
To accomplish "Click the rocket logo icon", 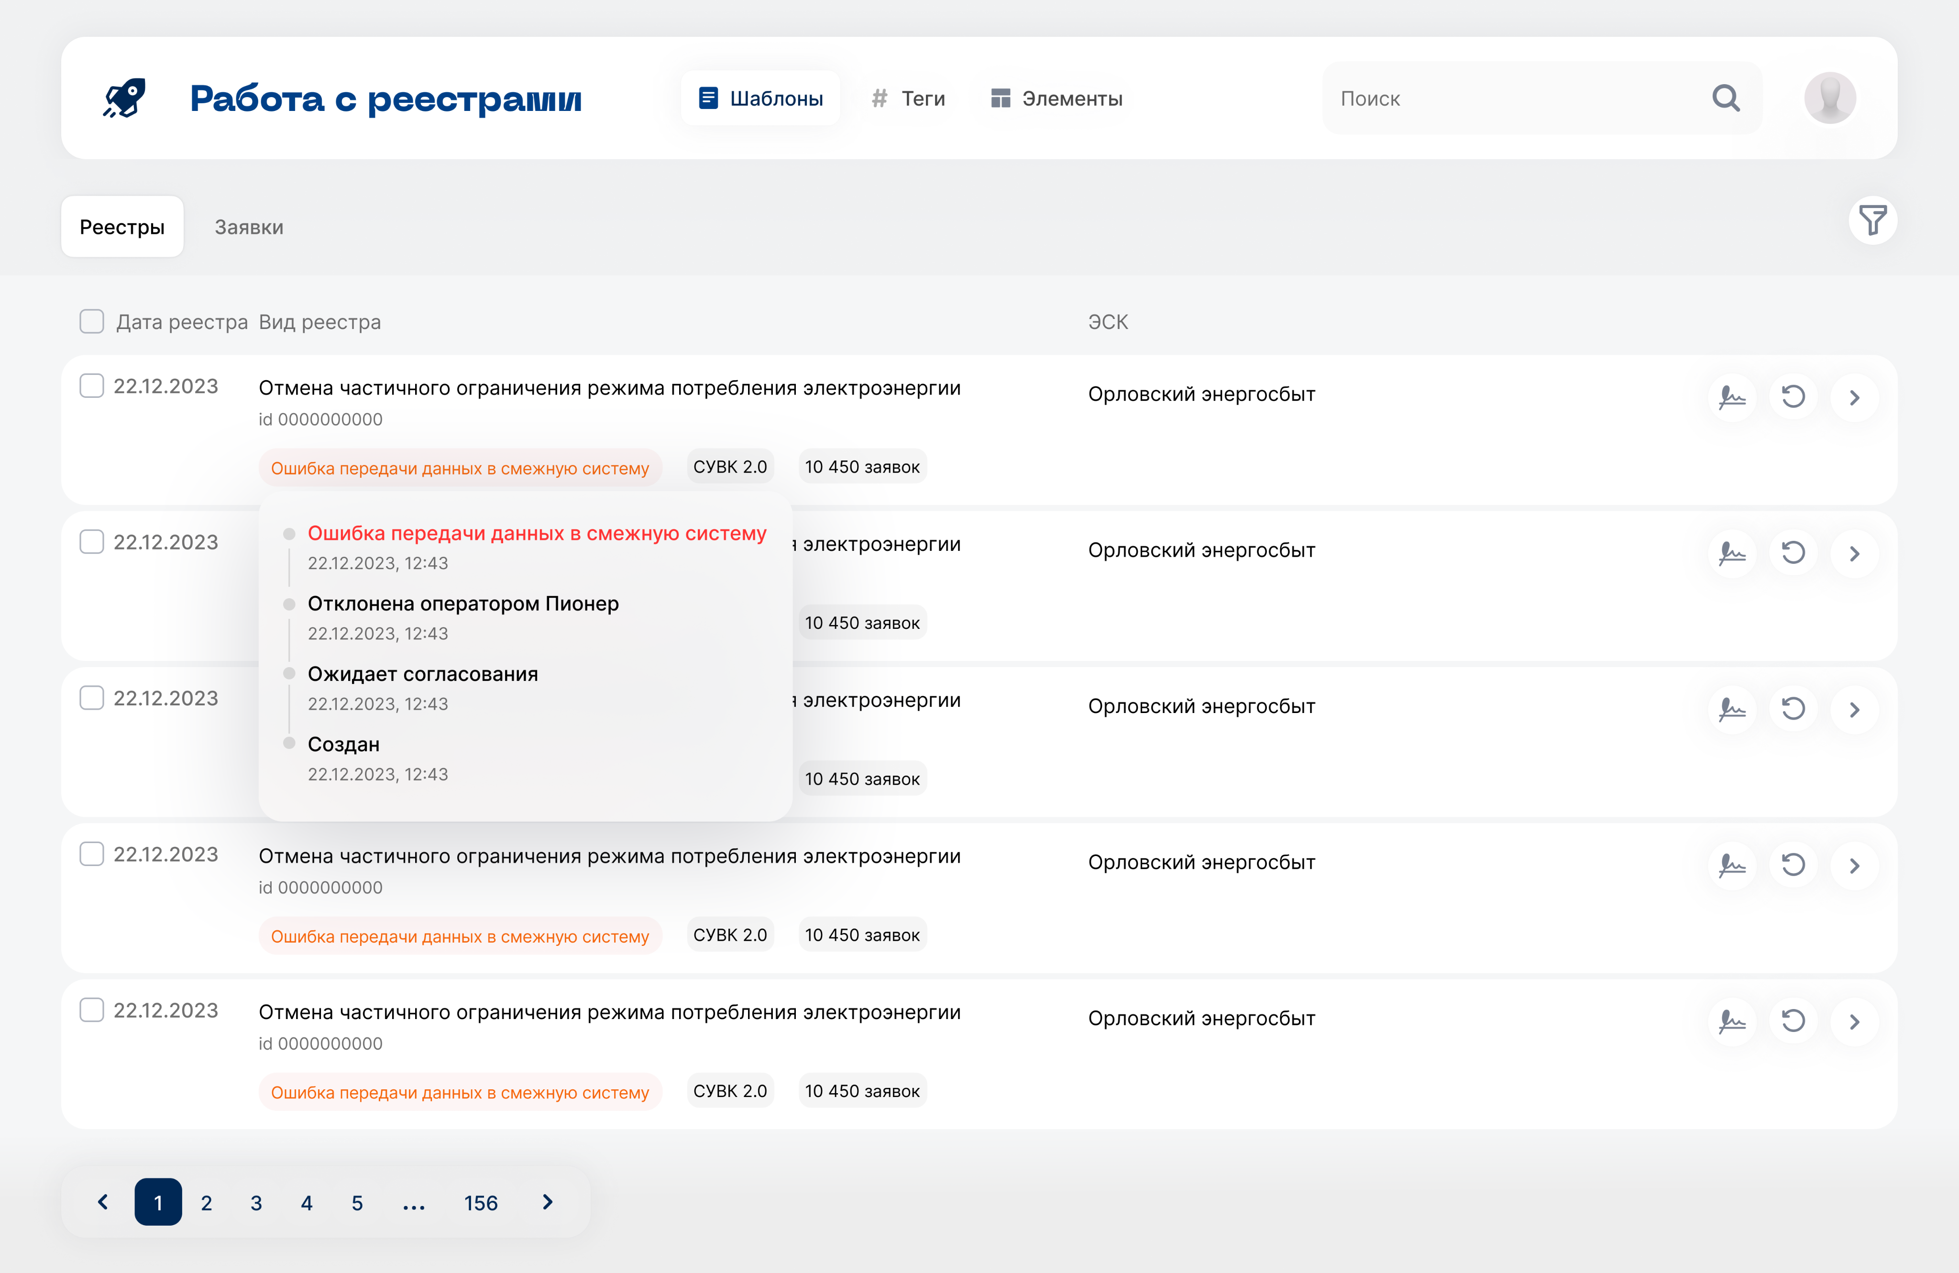I will (x=124, y=99).
